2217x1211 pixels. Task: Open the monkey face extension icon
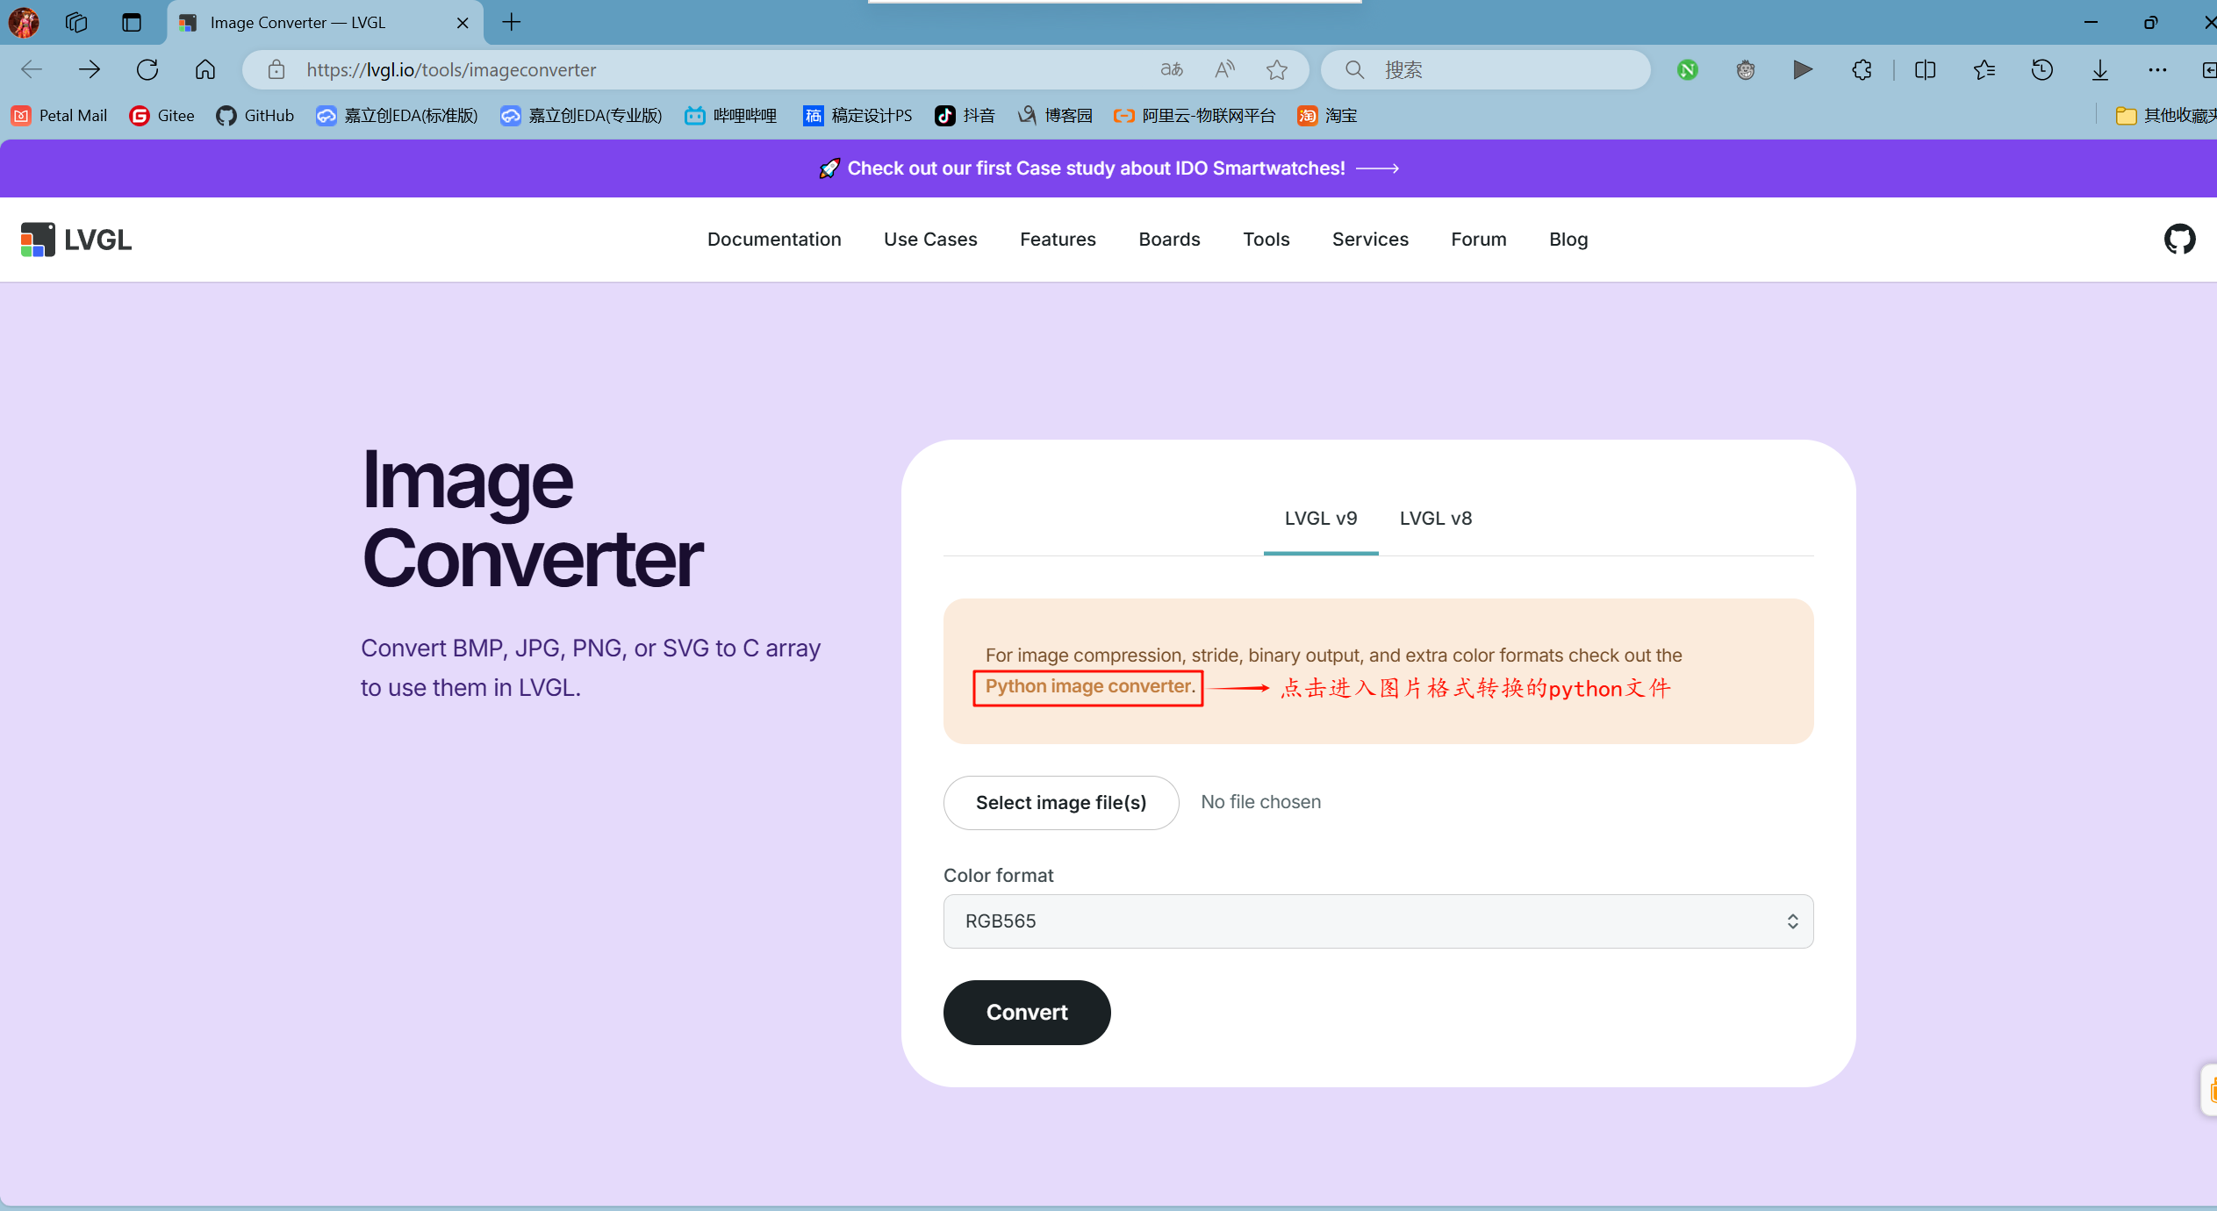pos(1746,69)
